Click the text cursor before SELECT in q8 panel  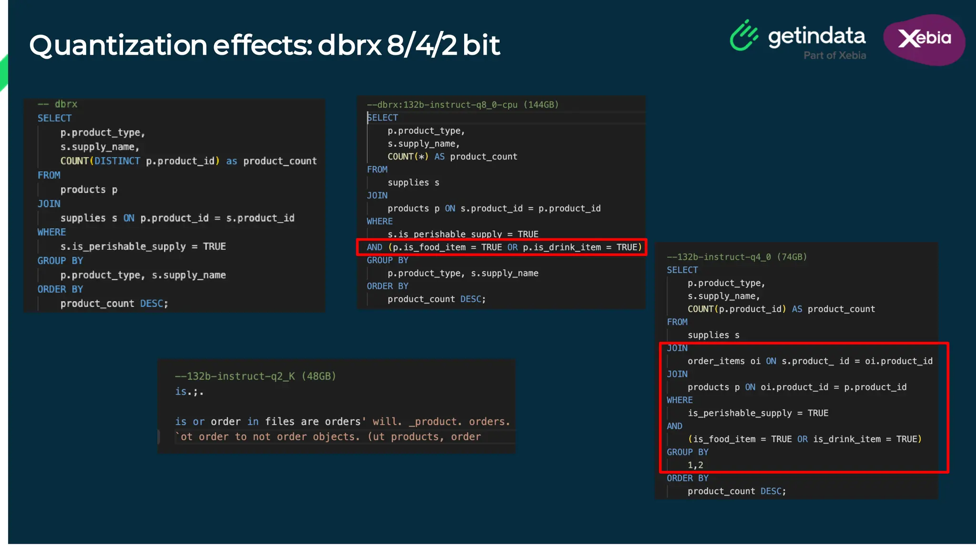[367, 118]
